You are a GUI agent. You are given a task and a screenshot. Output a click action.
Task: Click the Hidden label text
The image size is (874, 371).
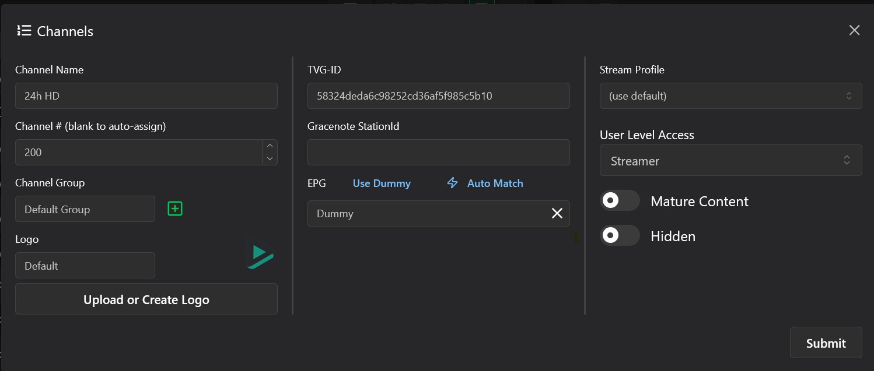(x=673, y=236)
